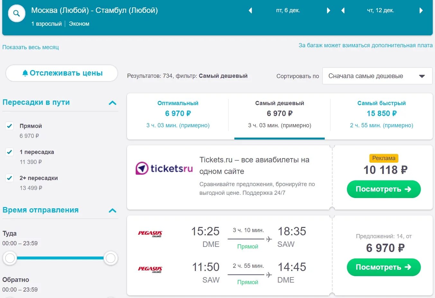Toggle the 1 пересадка checkbox

pyautogui.click(x=10, y=152)
